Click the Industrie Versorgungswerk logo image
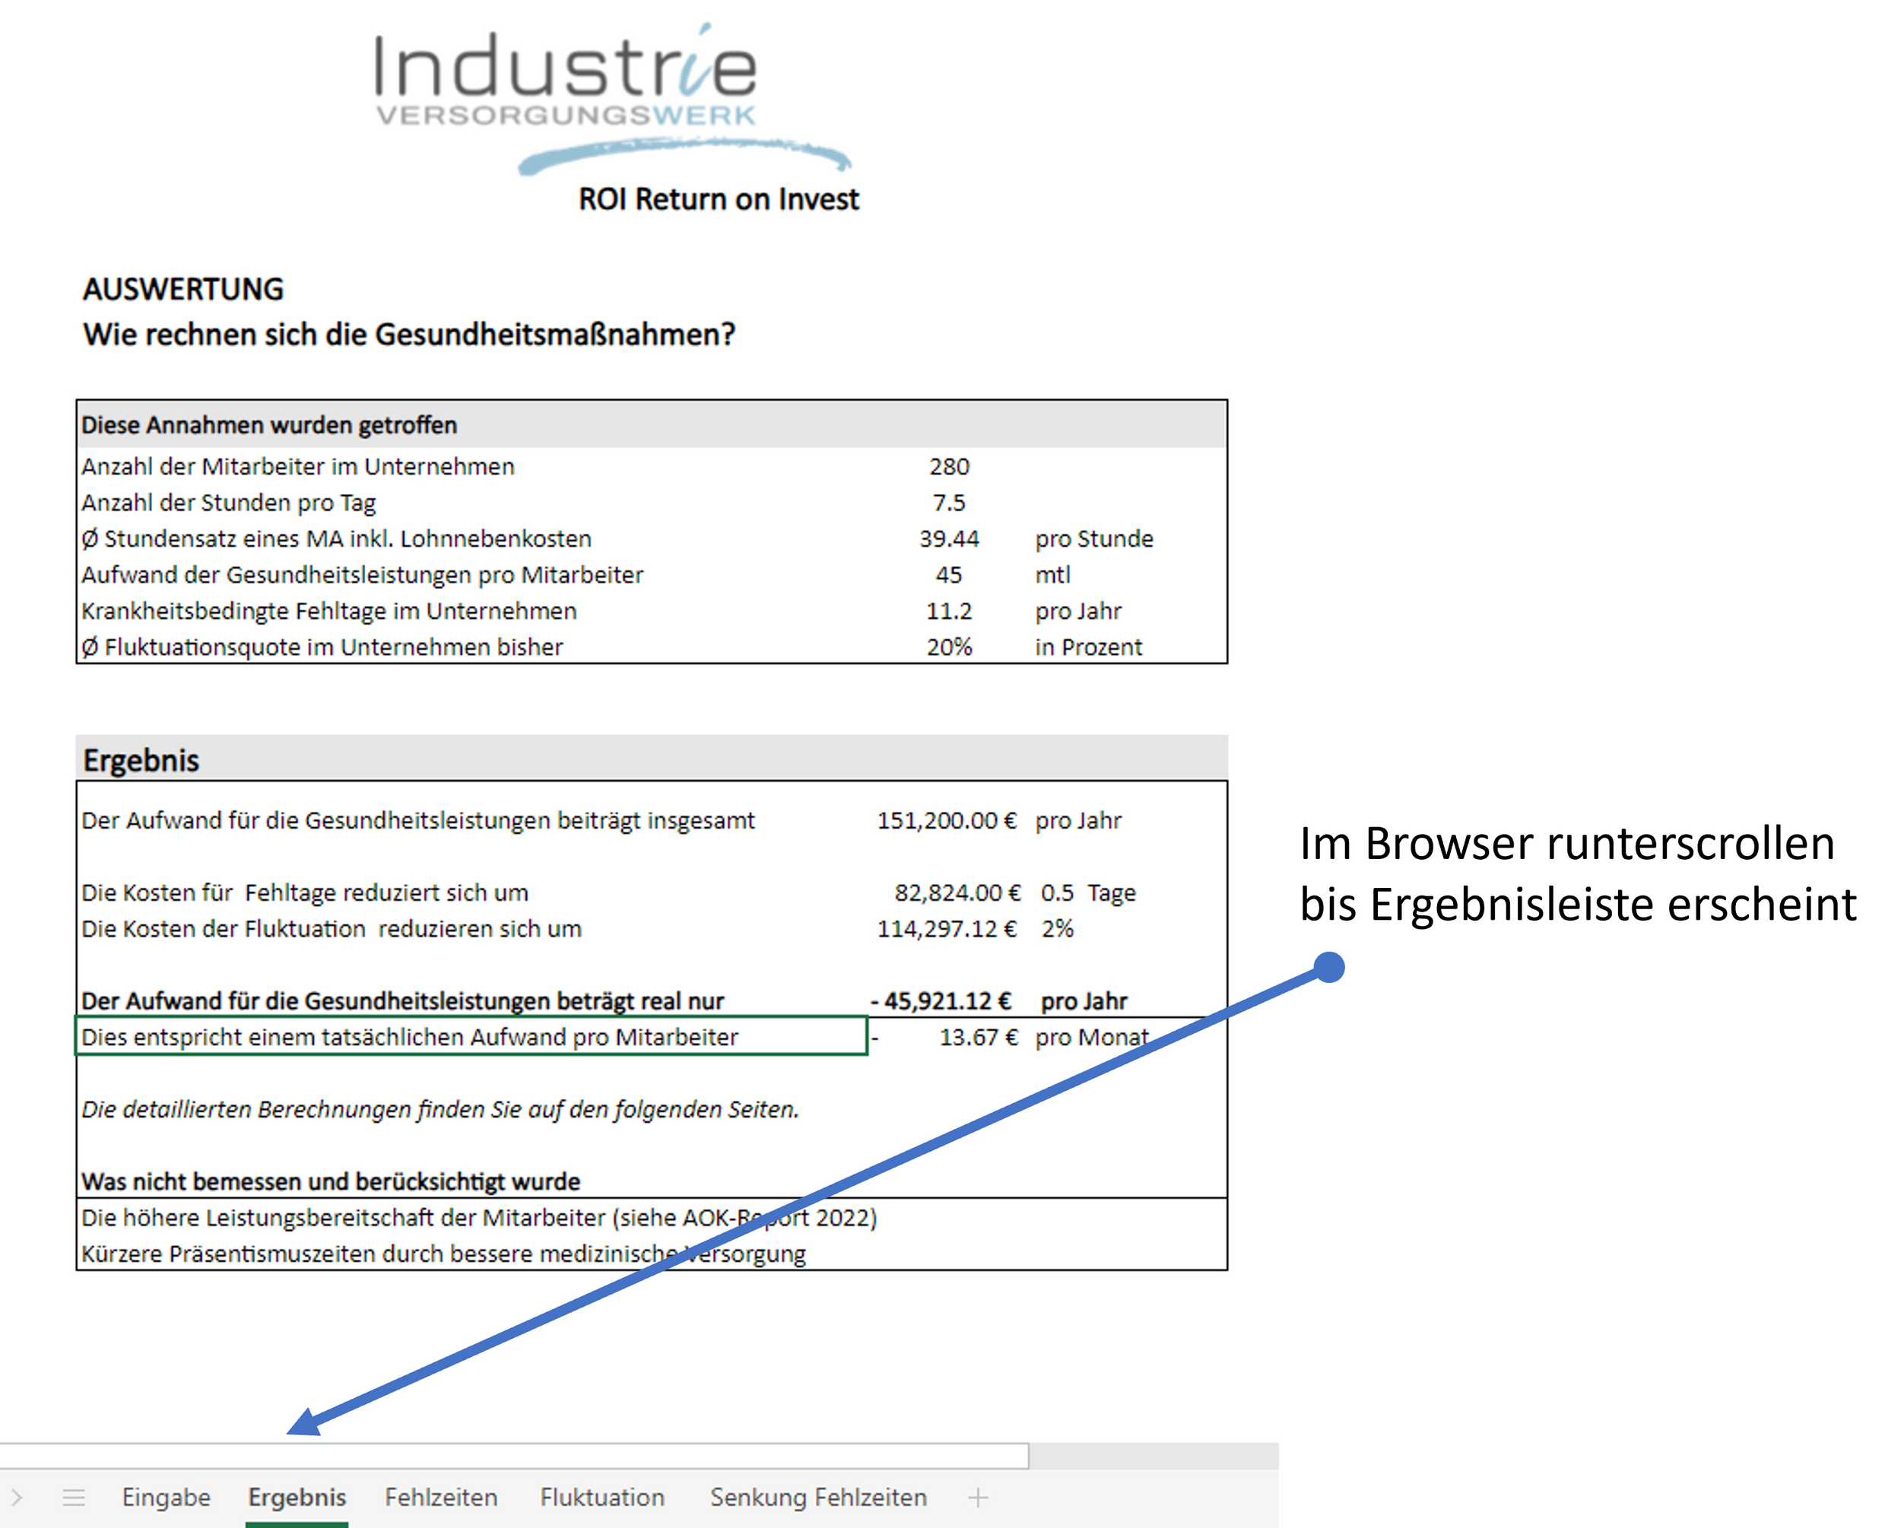The image size is (1901, 1528). point(608,93)
